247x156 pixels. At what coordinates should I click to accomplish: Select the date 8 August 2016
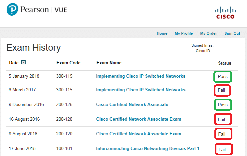(x=23, y=134)
